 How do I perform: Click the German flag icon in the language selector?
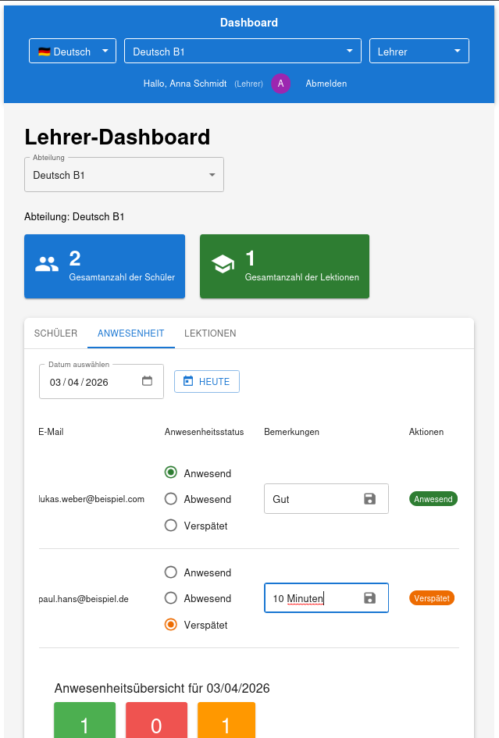coord(44,52)
